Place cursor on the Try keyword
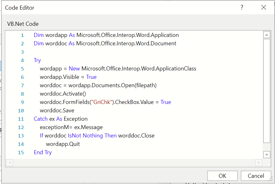Screen dimensions: 275x184 coord(37,60)
